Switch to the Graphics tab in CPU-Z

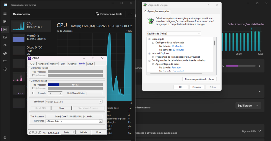tap(72, 64)
